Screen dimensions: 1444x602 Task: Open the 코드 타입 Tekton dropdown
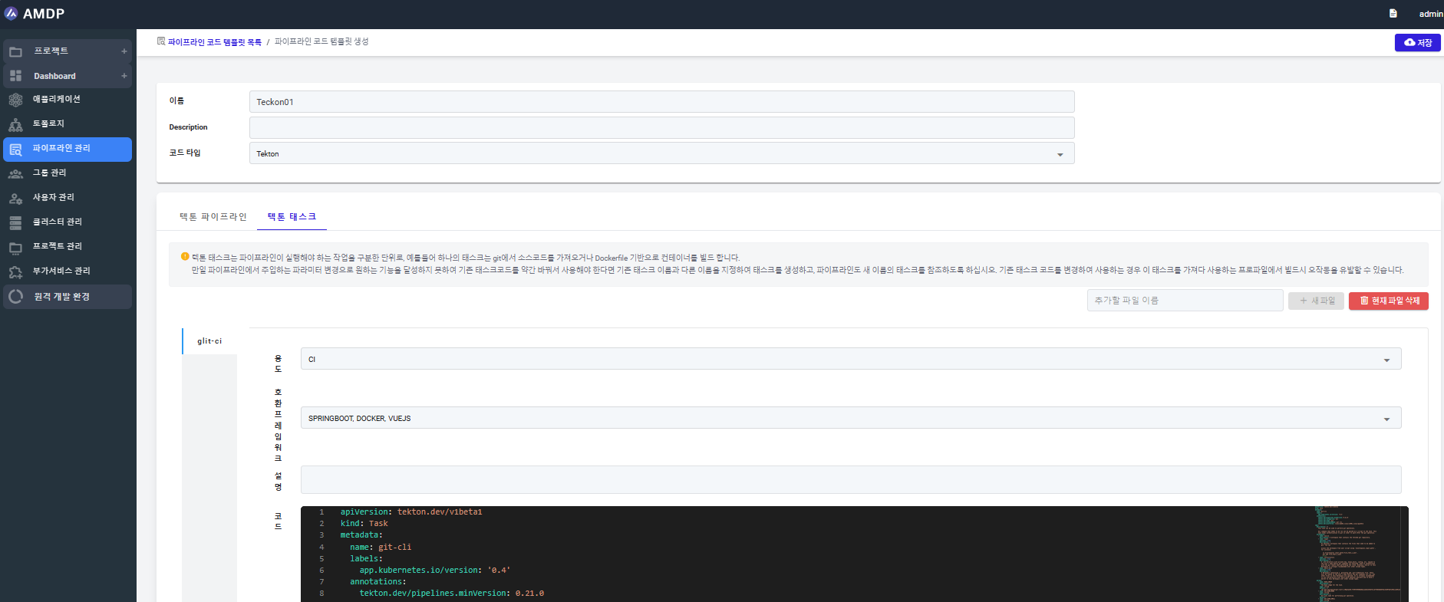pos(661,153)
